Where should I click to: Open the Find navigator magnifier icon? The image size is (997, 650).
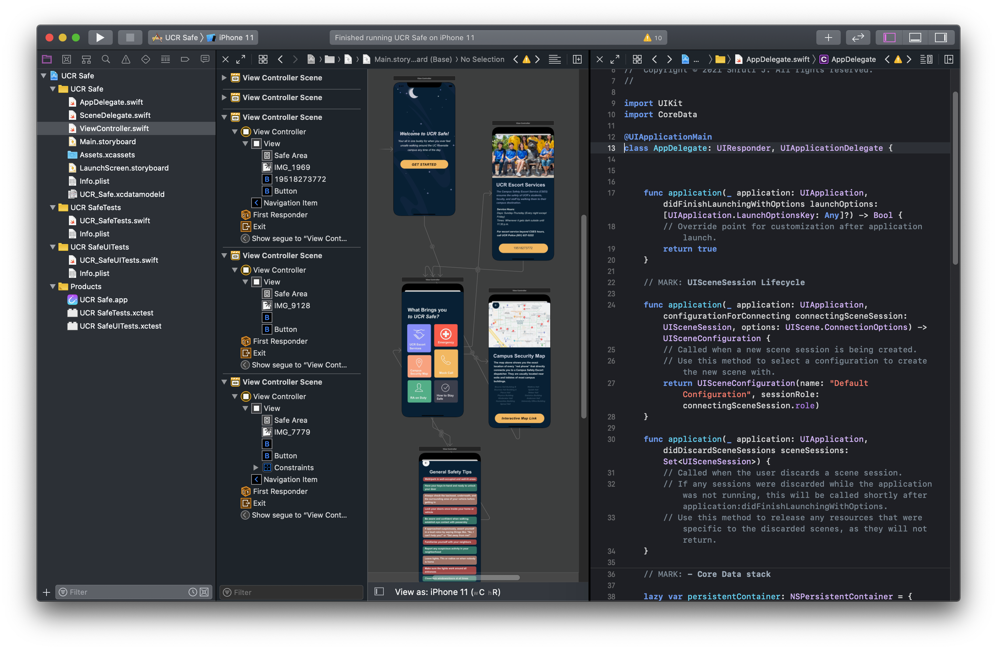[106, 59]
